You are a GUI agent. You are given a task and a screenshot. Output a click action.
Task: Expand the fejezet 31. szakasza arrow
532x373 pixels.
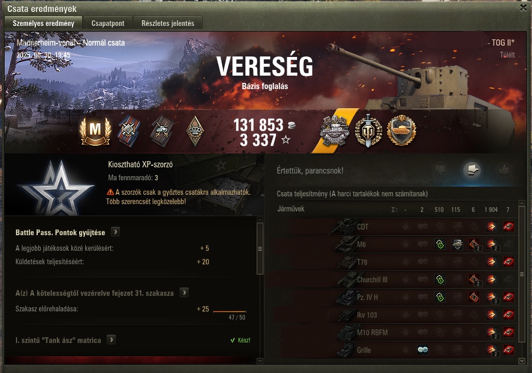pos(184,293)
